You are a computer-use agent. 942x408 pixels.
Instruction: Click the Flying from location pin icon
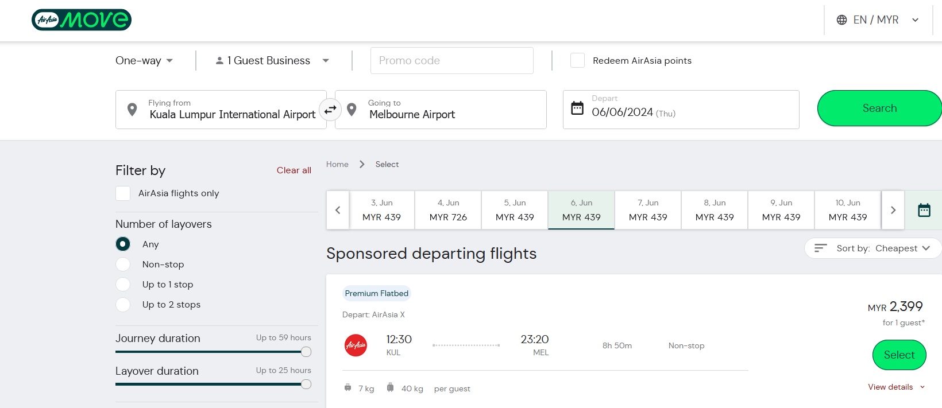click(132, 110)
